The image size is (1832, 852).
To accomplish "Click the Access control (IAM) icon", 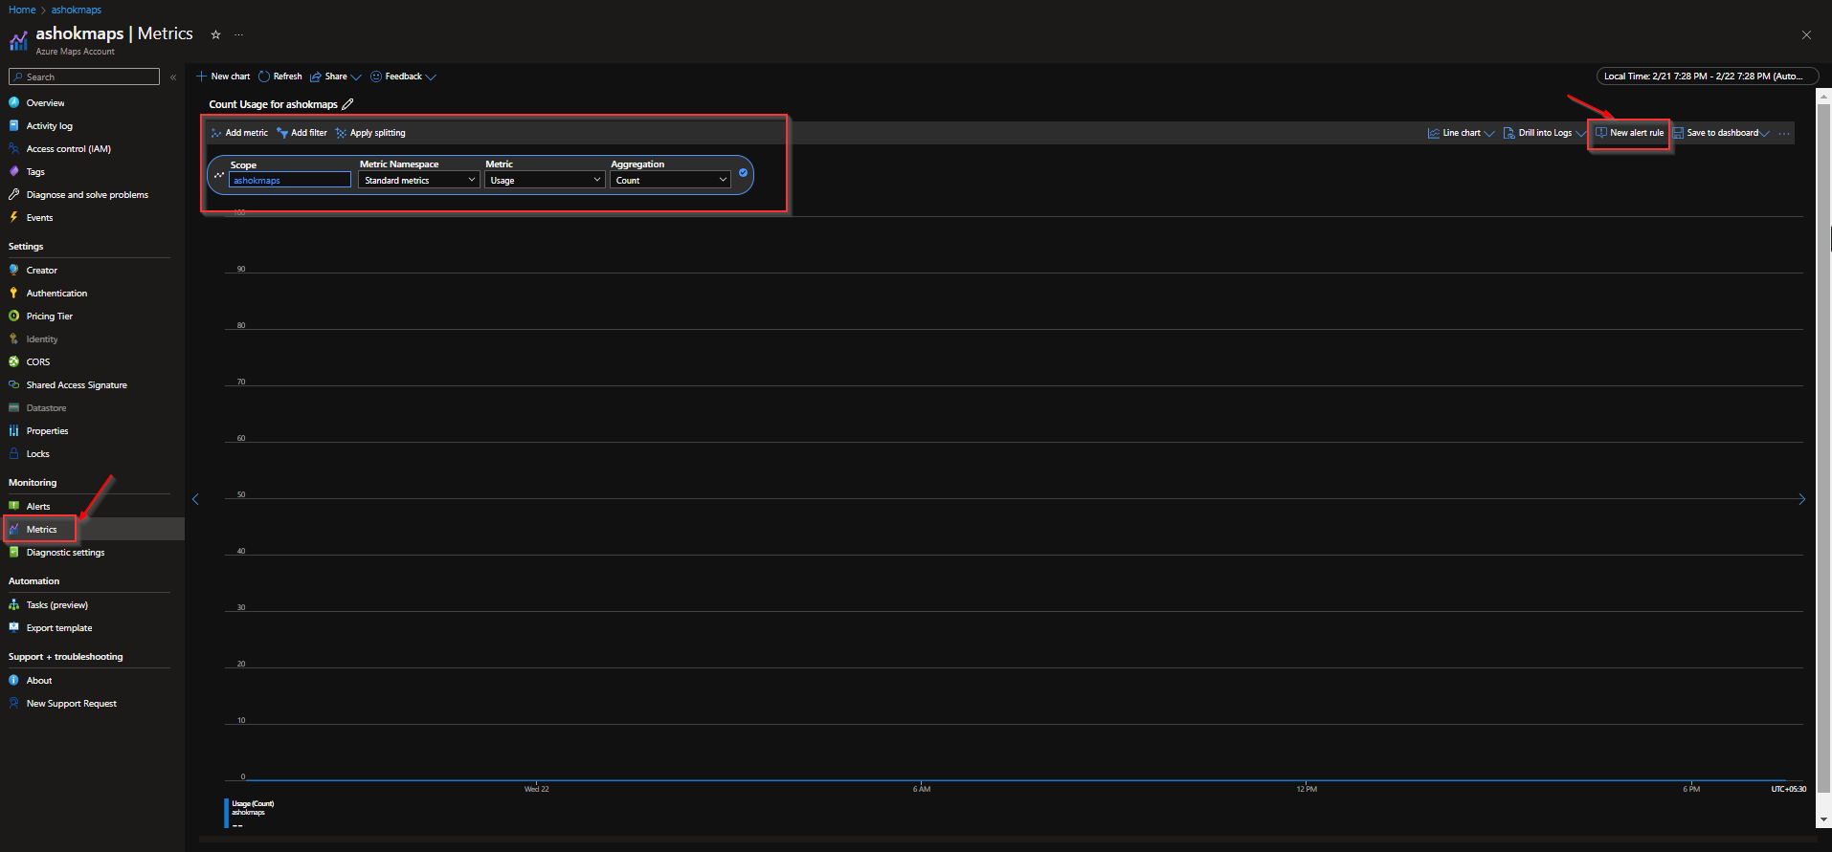I will [13, 148].
